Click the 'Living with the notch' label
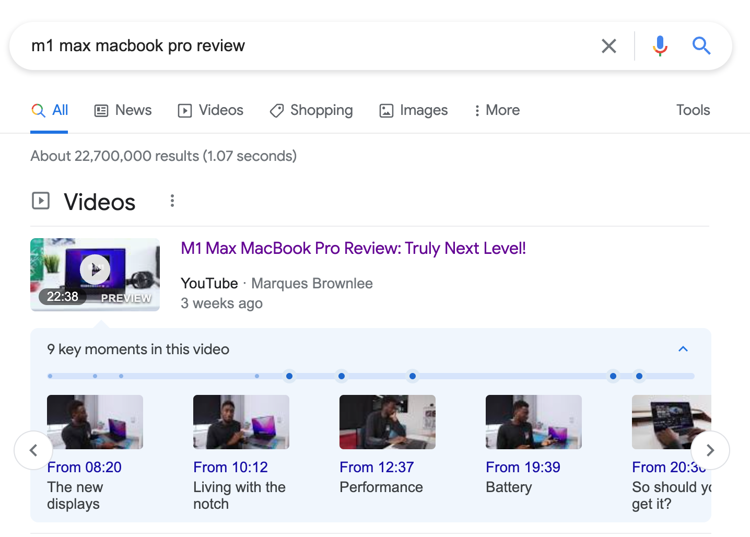Image resolution: width=750 pixels, height=537 pixels. pos(239,495)
